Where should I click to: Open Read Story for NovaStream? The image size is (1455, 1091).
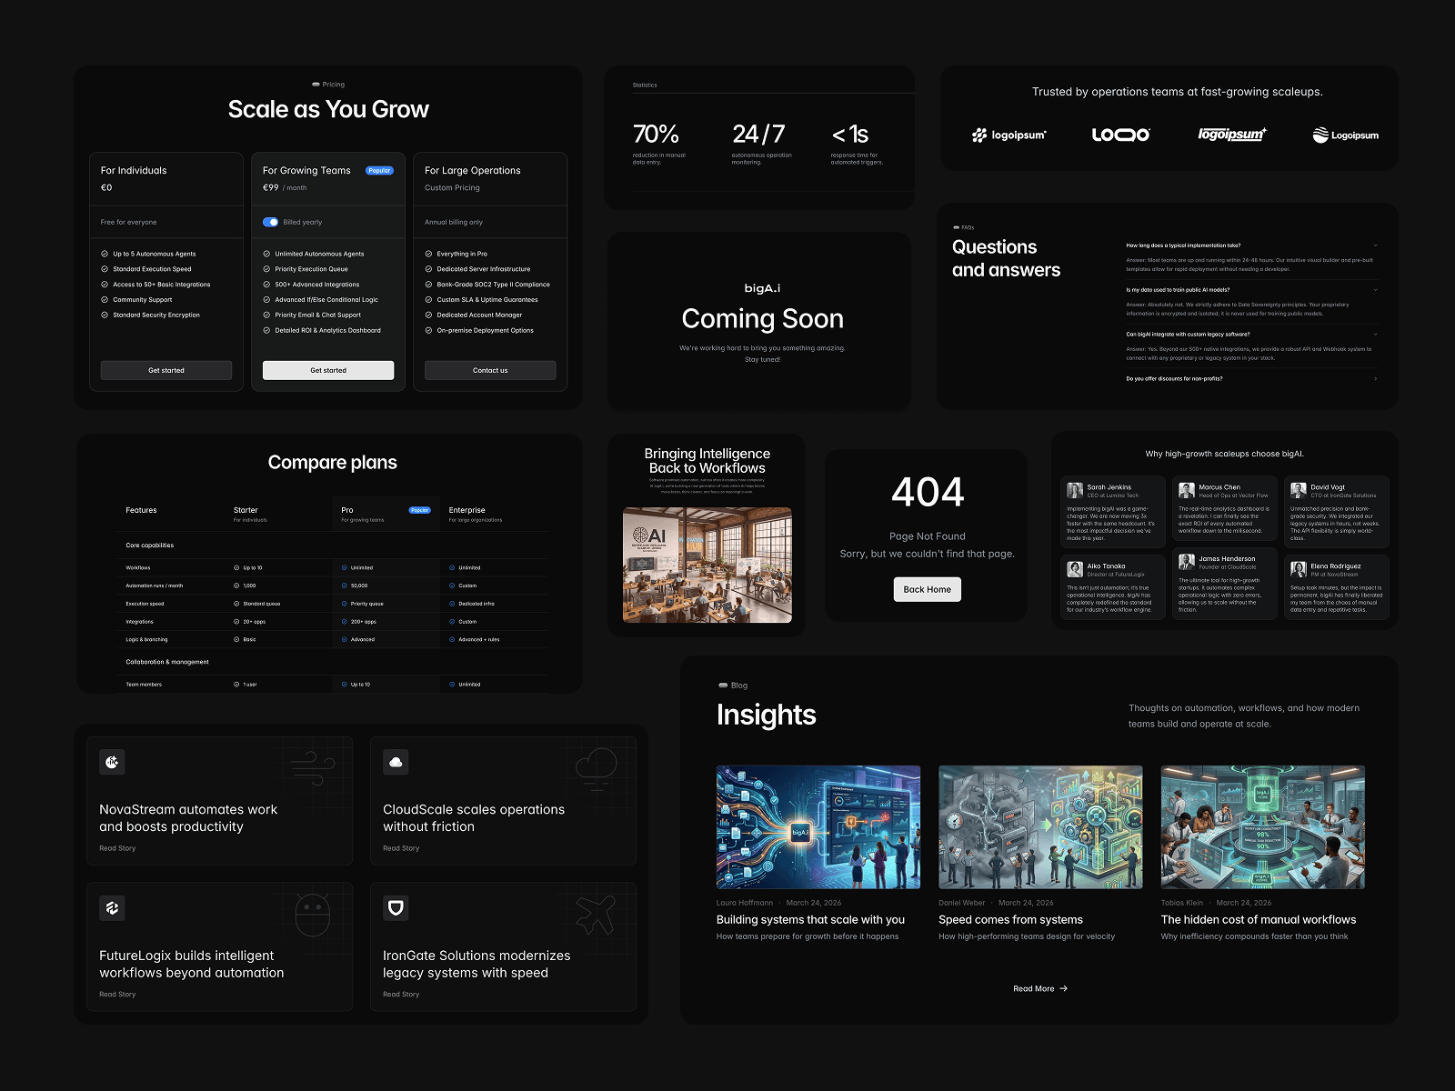coord(117,848)
